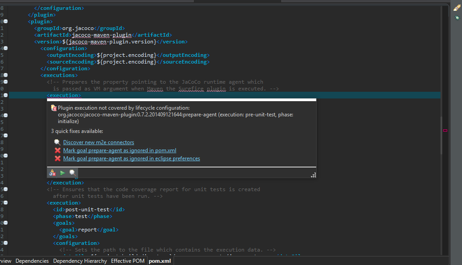The width and height of the screenshot is (462, 265).
Task: Click the resize grip at the popup corner
Action: [314, 175]
